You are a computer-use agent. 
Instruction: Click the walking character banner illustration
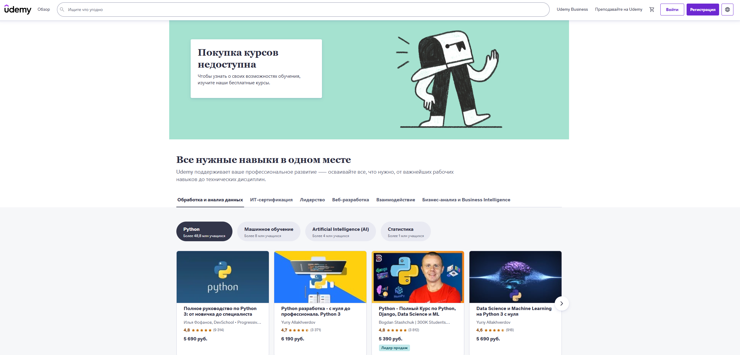449,79
